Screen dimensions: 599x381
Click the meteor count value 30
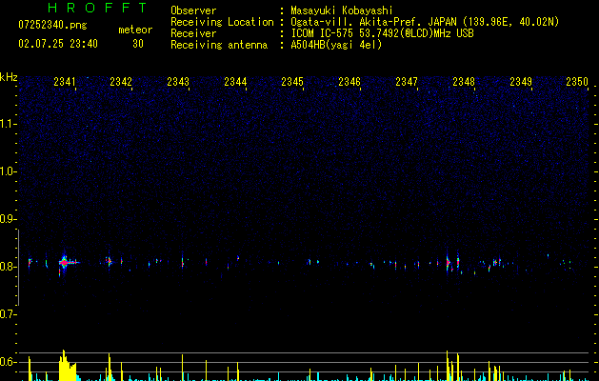(x=138, y=44)
